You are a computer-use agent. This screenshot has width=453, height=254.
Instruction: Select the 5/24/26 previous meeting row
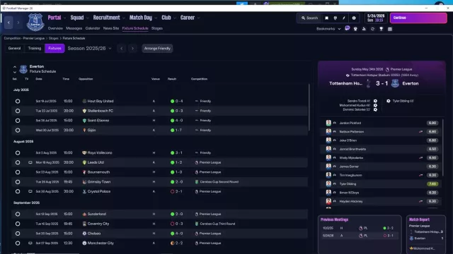point(360,236)
